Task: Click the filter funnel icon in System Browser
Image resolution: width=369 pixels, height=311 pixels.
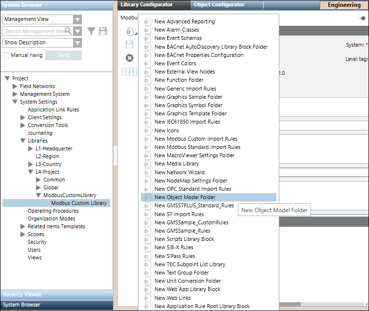Action: (x=91, y=31)
